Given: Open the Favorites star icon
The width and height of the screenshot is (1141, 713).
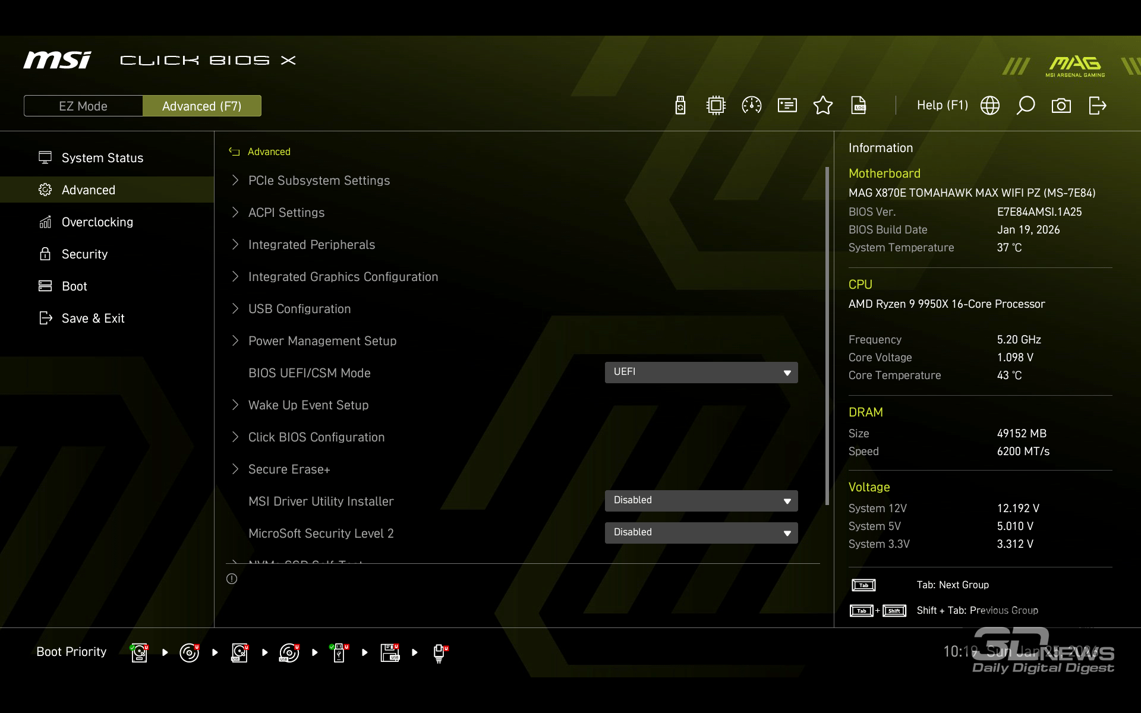Looking at the screenshot, I should pyautogui.click(x=823, y=106).
